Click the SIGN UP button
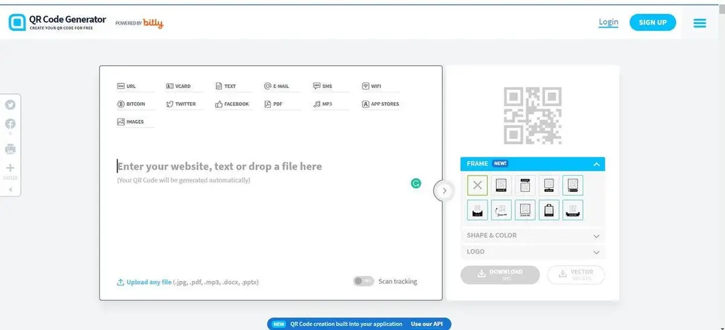The height and width of the screenshot is (330, 725). point(652,22)
